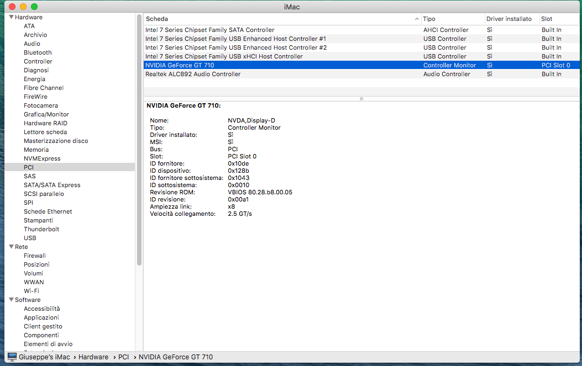The height and width of the screenshot is (366, 582).
Task: Click the sidebar vertical scrollbar
Action: 139,140
